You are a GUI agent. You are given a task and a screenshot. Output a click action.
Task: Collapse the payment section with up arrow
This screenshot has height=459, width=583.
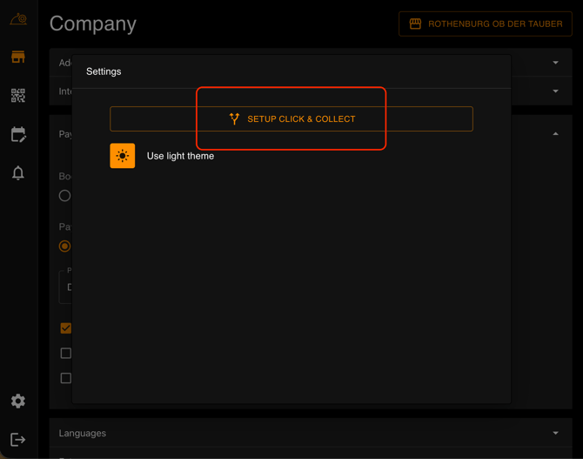click(555, 133)
